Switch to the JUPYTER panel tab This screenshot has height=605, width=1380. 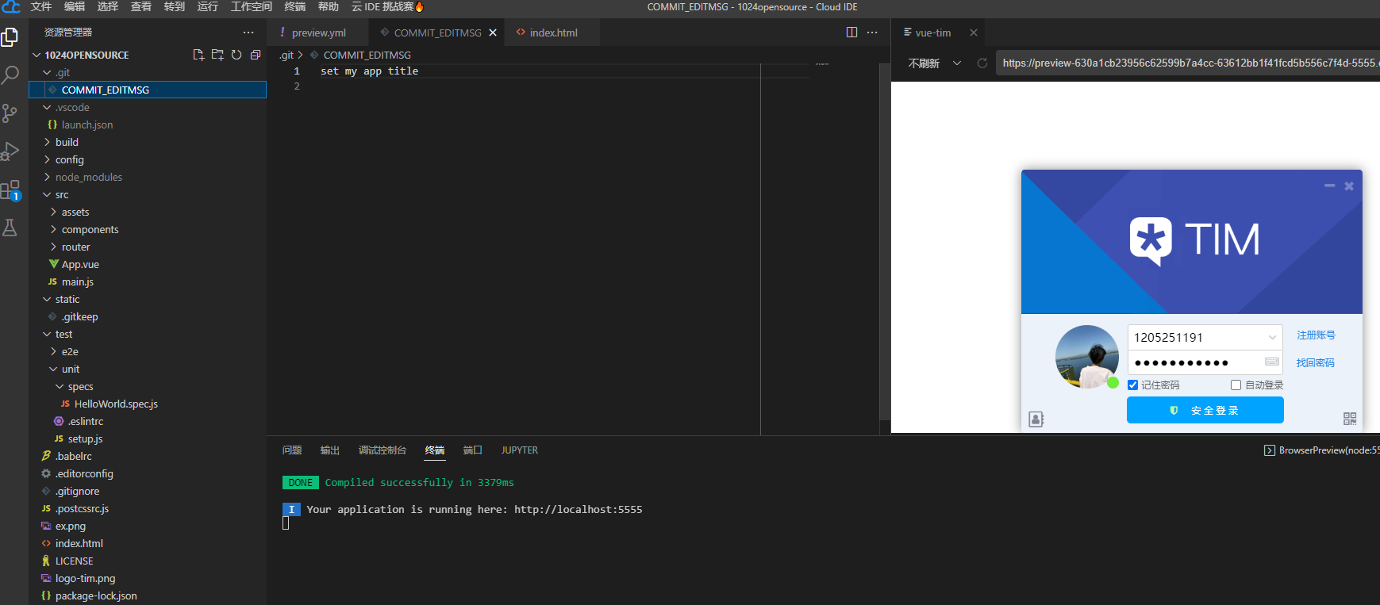click(520, 450)
